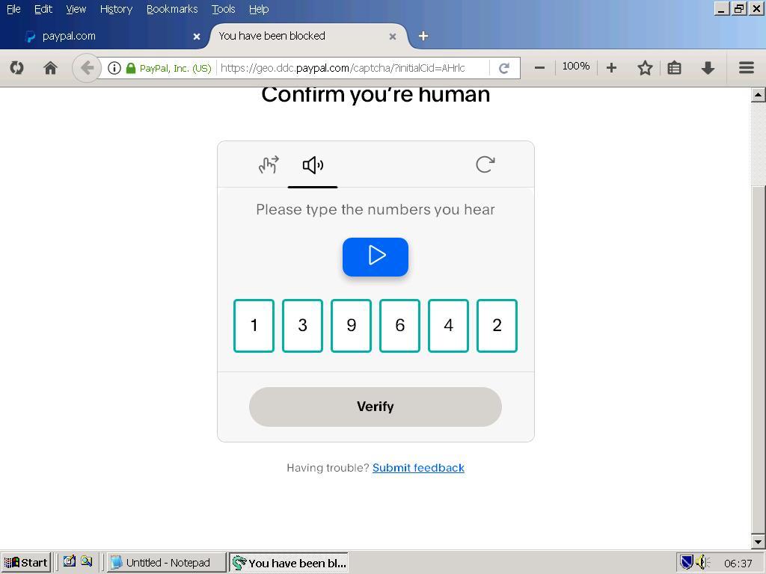Select the fifth digit box containing 4
The height and width of the screenshot is (574, 766).
pyautogui.click(x=449, y=326)
